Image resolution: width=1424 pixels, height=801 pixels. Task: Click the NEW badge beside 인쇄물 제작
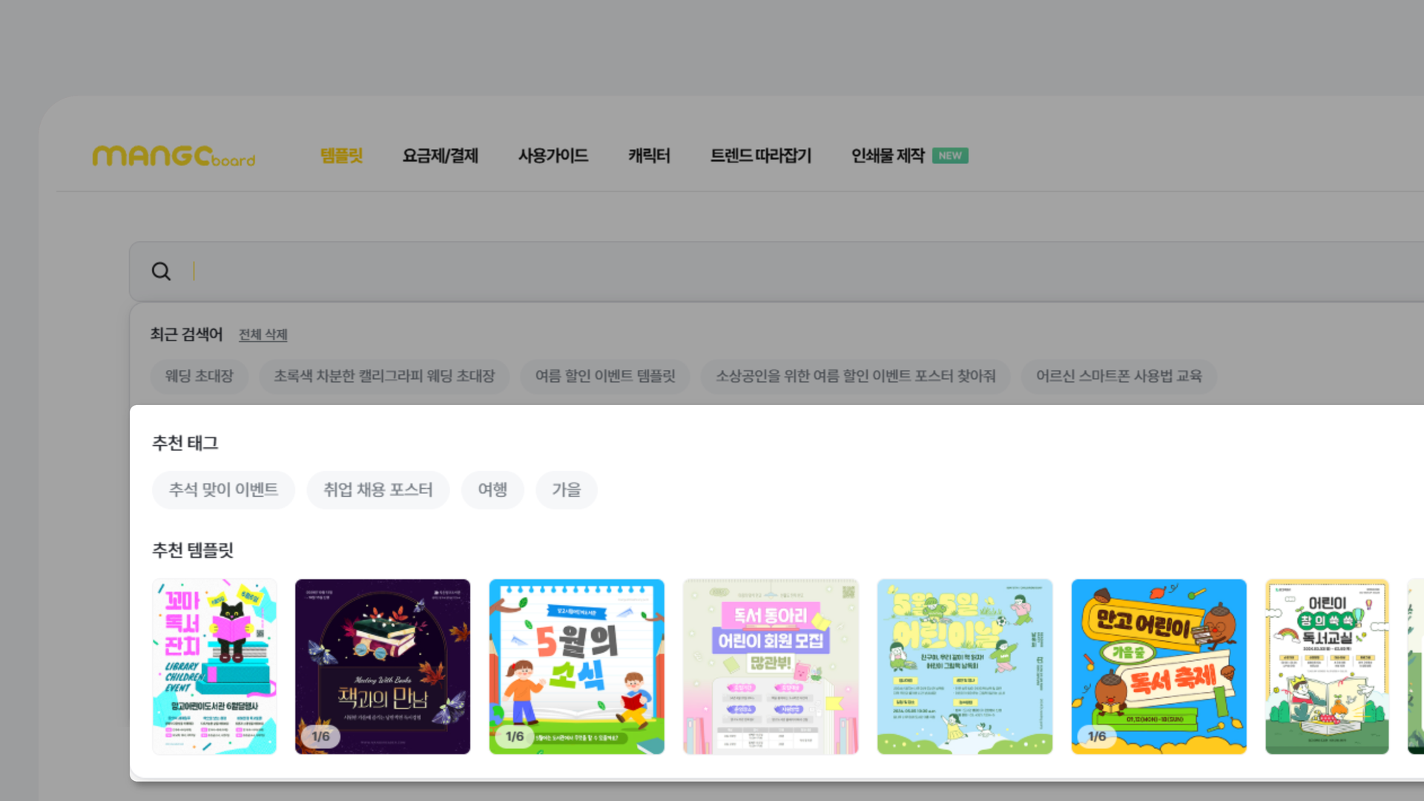(x=949, y=156)
